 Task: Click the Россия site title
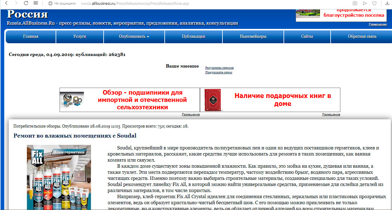[27, 14]
